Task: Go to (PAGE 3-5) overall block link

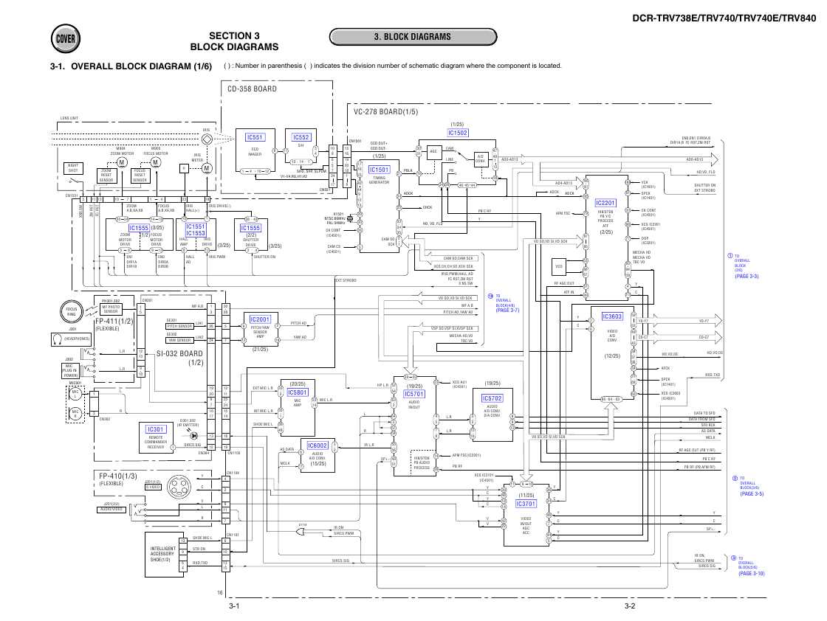Action: coord(752,494)
